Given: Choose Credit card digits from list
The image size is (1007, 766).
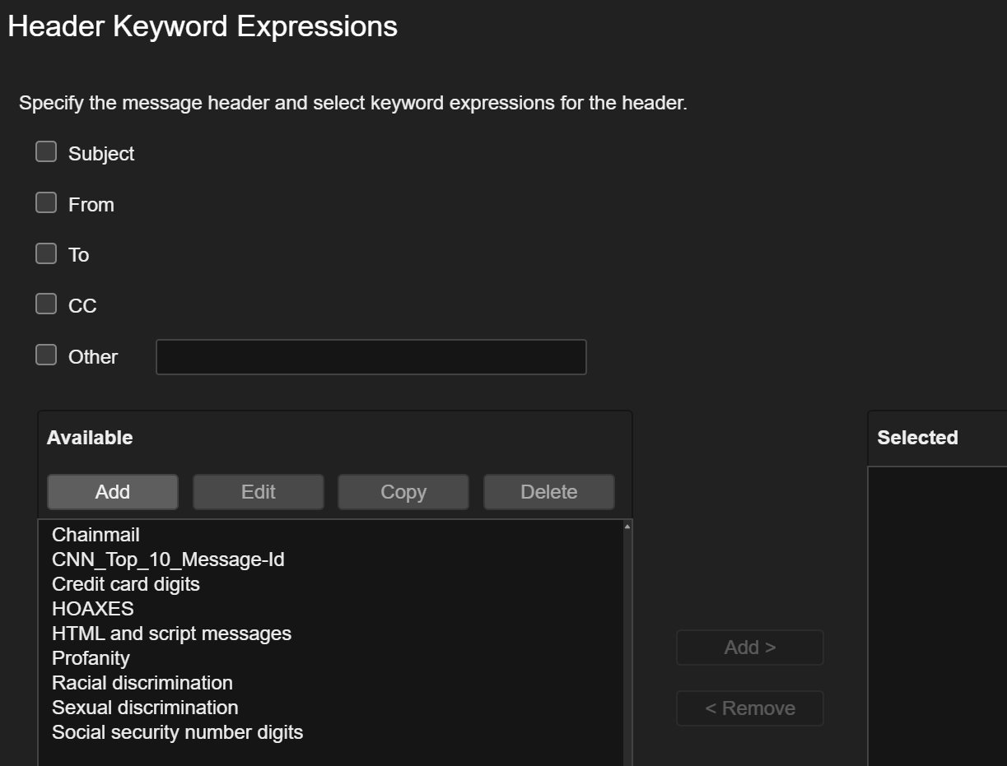Looking at the screenshot, I should coord(125,584).
